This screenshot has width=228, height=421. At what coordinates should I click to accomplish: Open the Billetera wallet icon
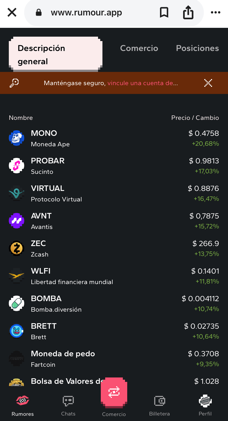pos(159,401)
